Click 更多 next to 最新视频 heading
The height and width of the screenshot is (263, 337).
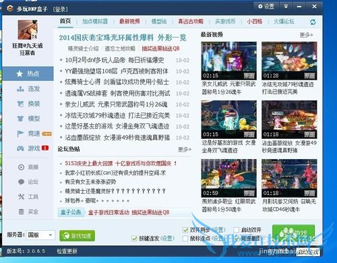click(x=306, y=35)
